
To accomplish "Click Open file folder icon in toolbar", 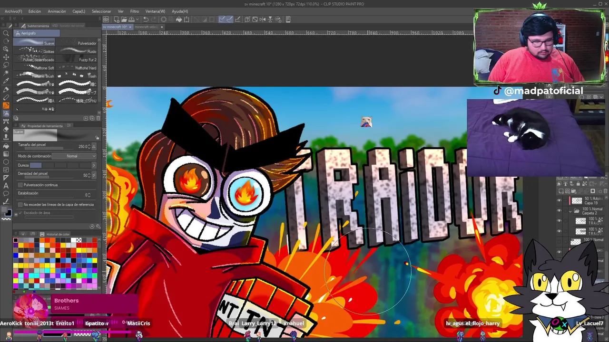I will point(124,19).
